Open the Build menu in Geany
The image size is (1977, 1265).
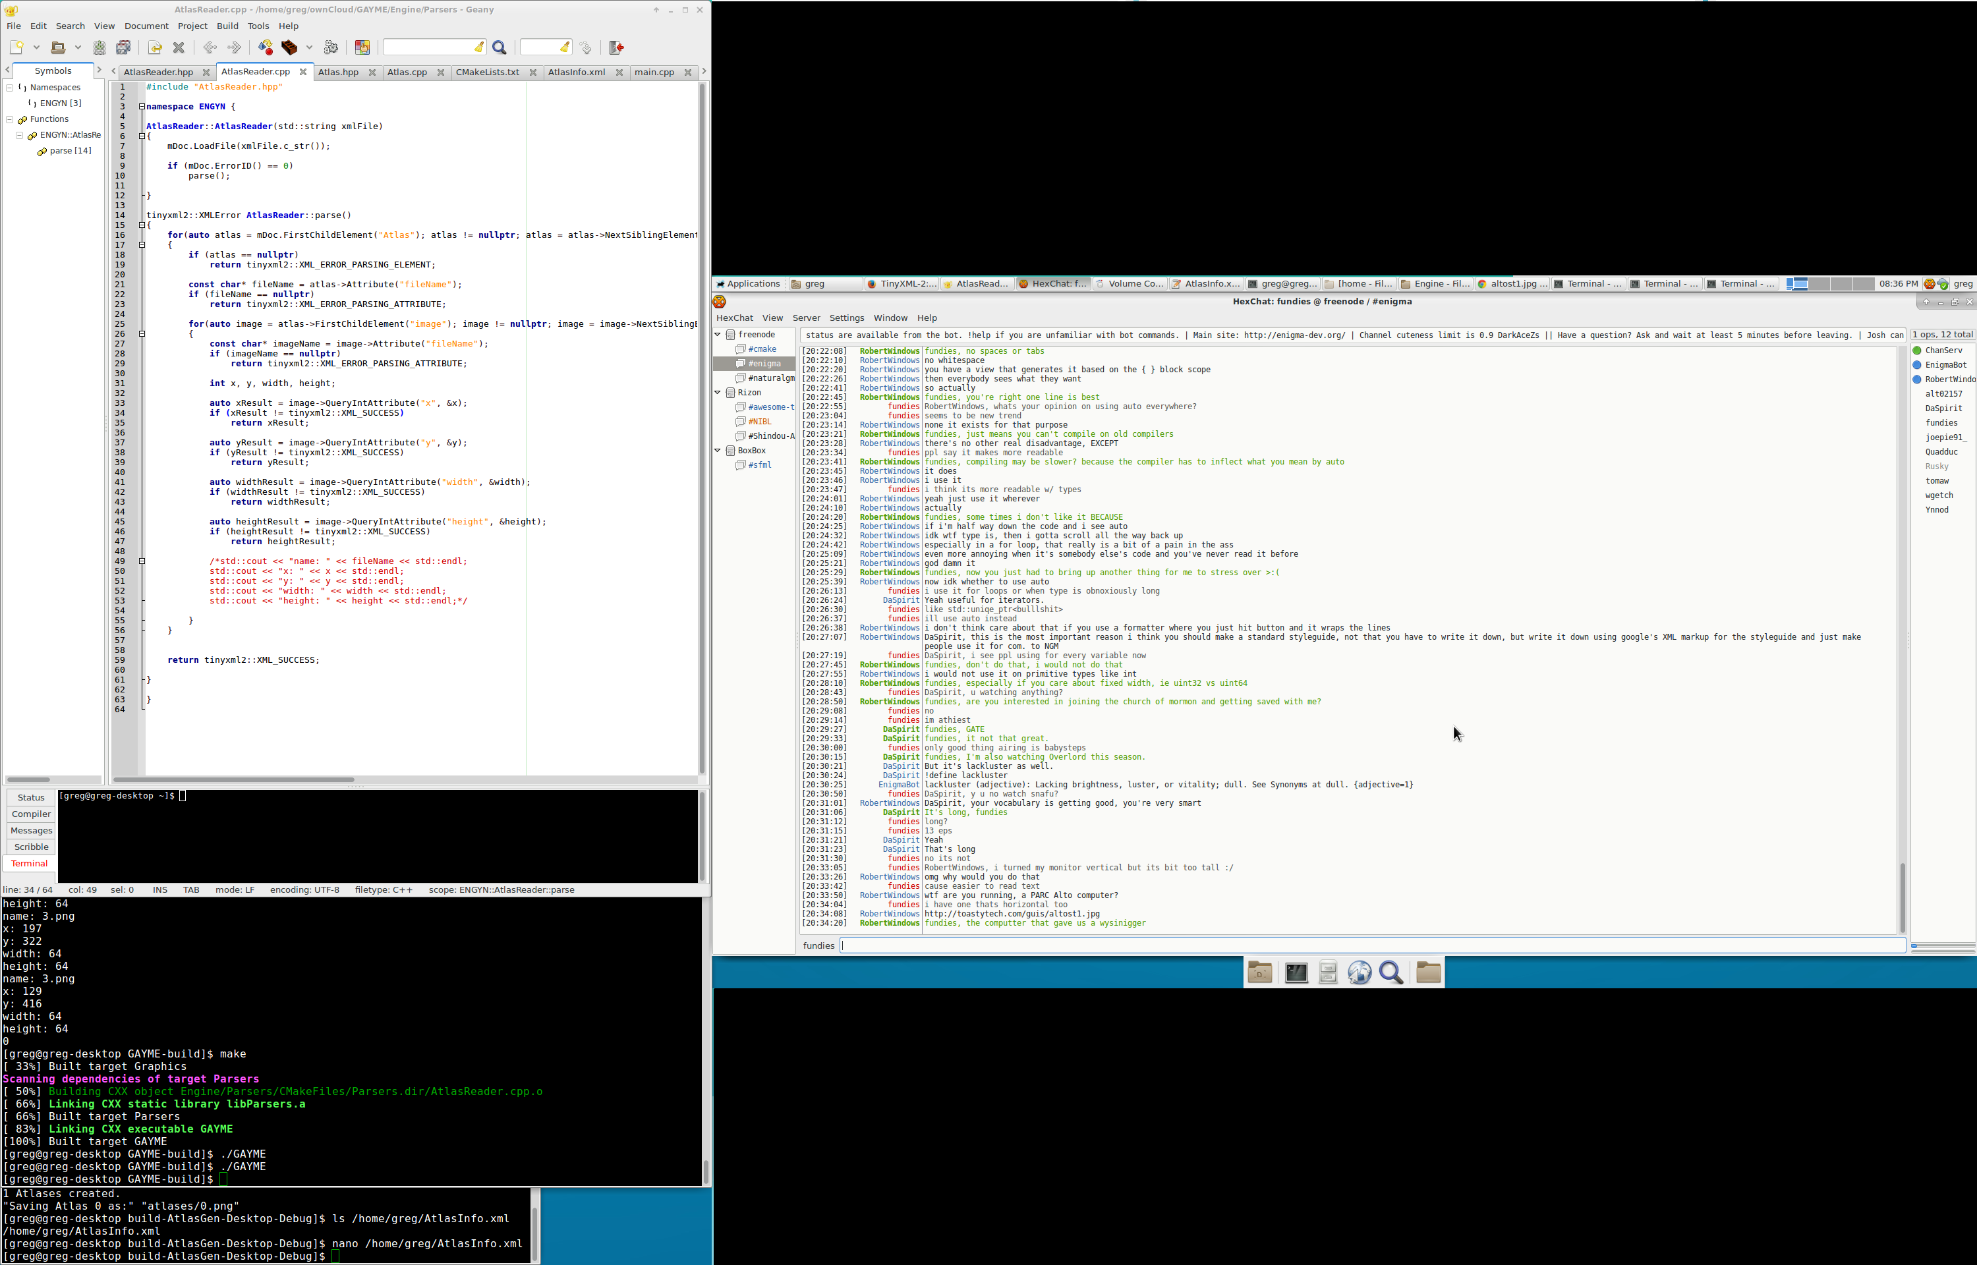227,26
